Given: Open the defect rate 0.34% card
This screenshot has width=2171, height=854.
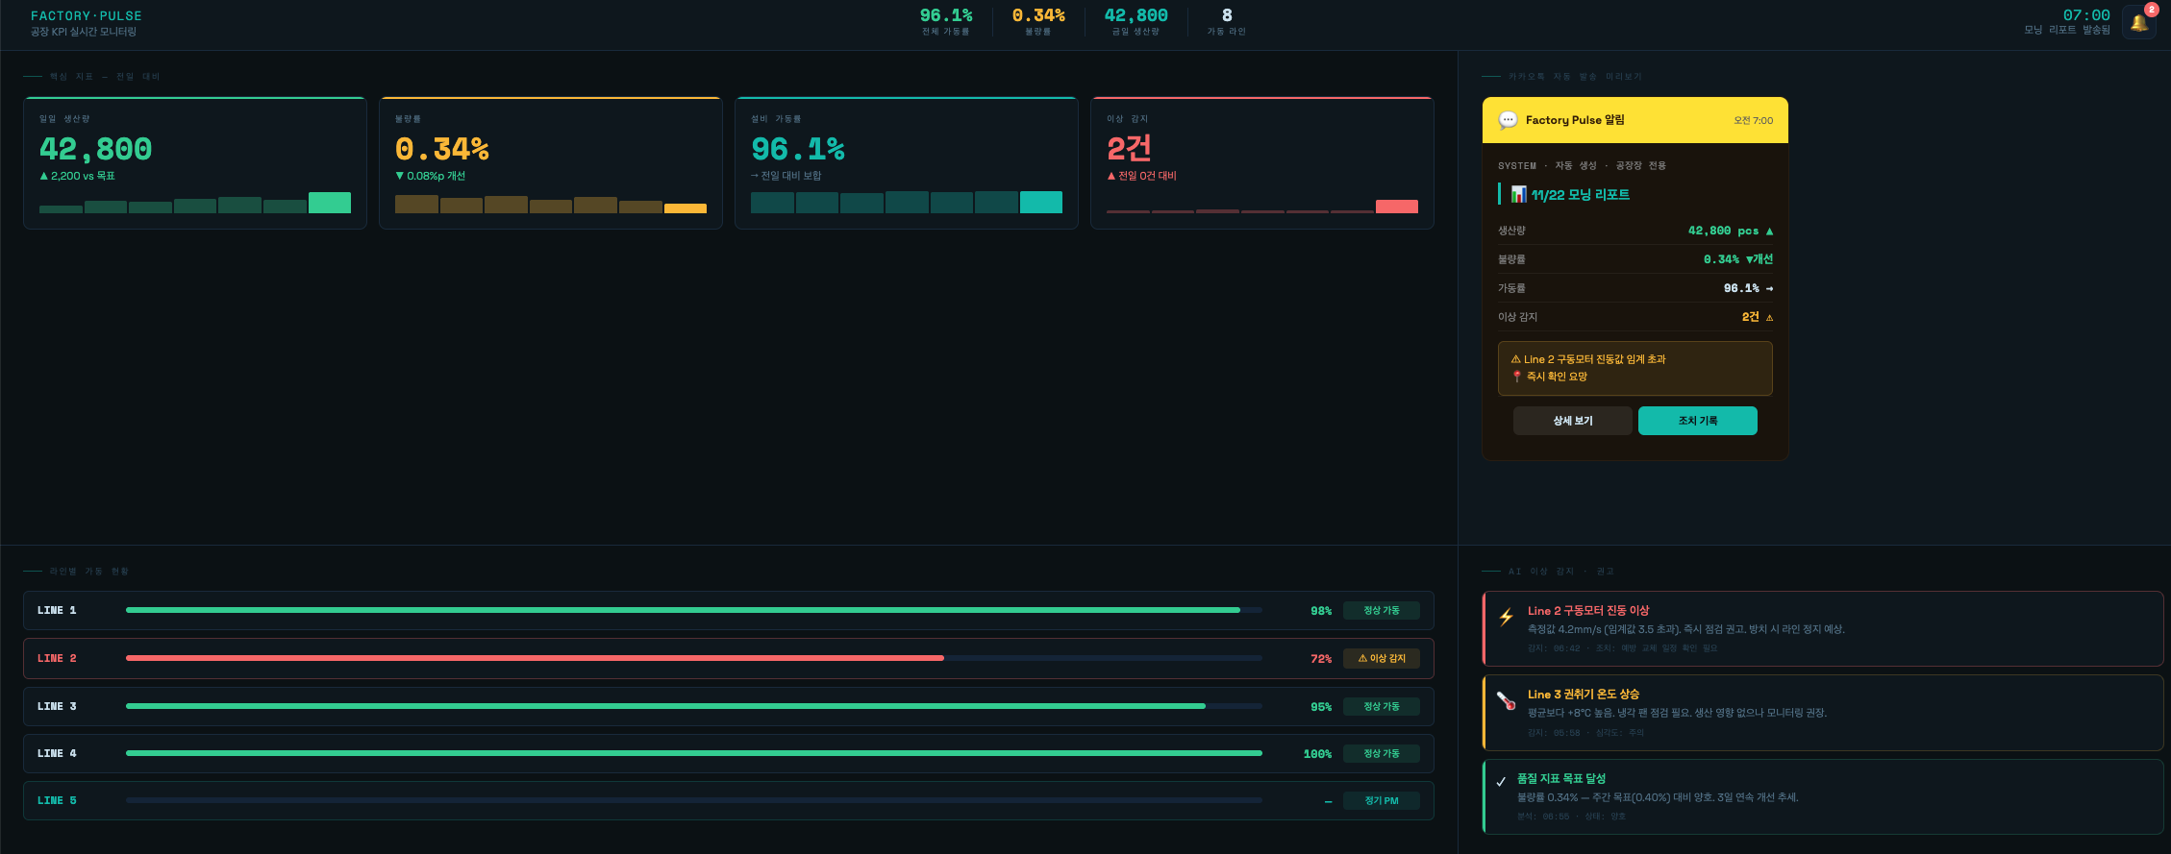Looking at the screenshot, I should tap(551, 163).
